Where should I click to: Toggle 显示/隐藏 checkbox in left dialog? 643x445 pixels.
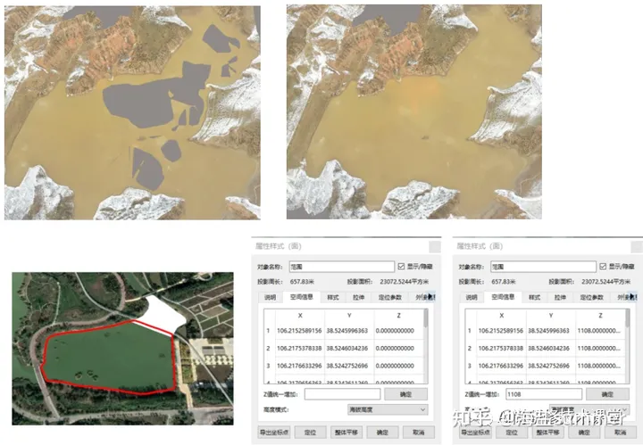(x=402, y=267)
